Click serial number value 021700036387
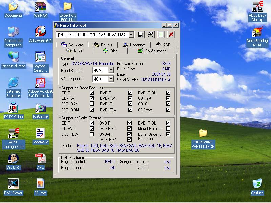This screenshot has height=203, width=271. [156, 80]
